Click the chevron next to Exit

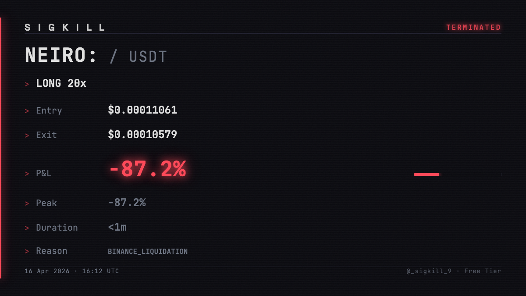click(x=27, y=136)
